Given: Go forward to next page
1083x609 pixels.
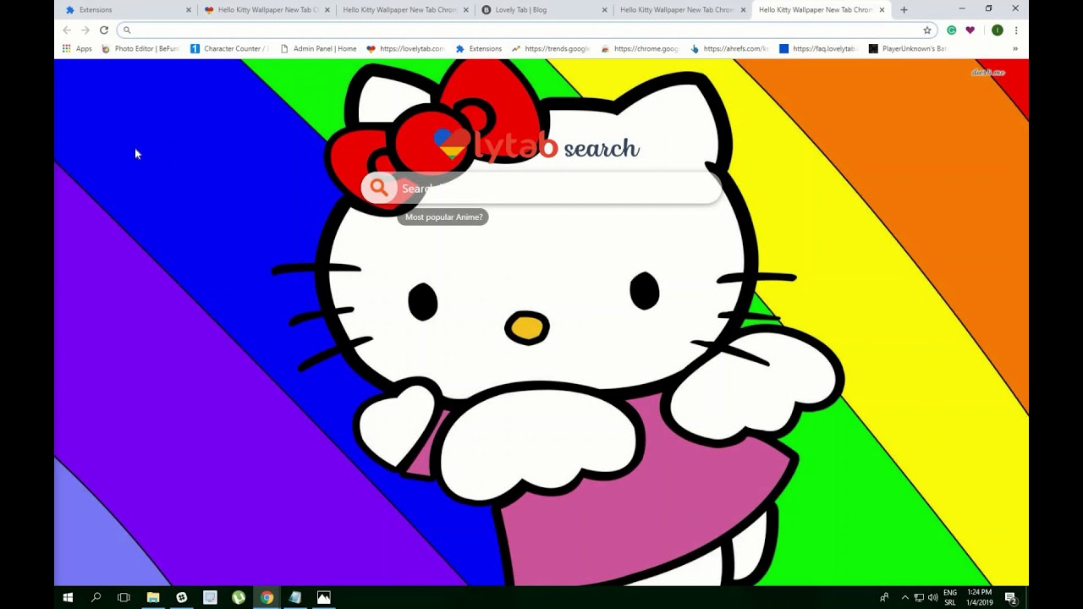Looking at the screenshot, I should (x=85, y=30).
